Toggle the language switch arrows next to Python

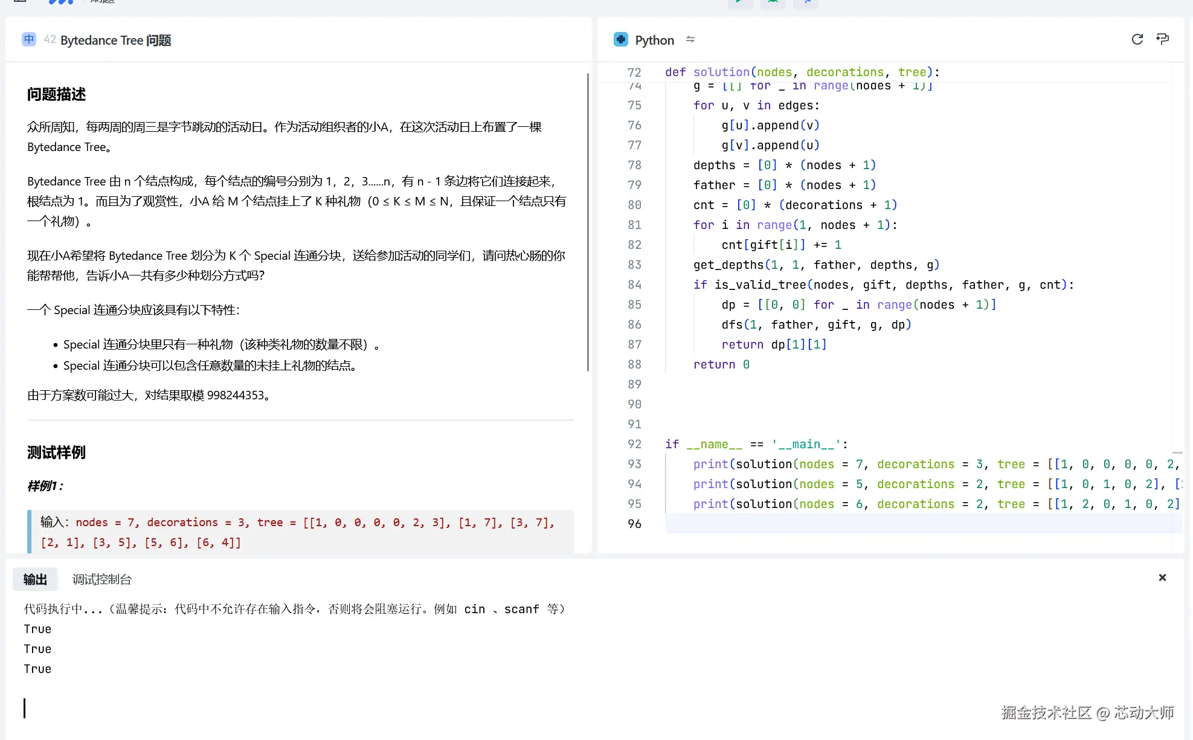point(690,39)
